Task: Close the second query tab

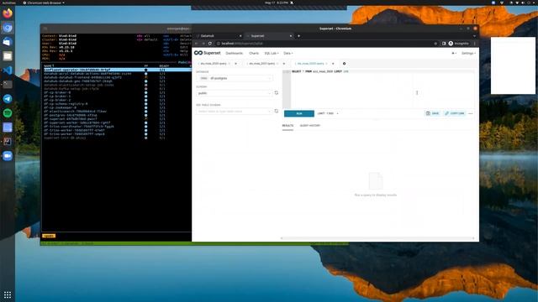Action: click(284, 64)
